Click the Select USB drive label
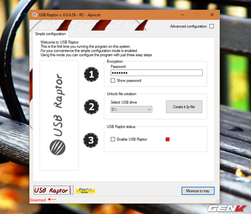Viewport: 251px width, 214px height. [124, 102]
